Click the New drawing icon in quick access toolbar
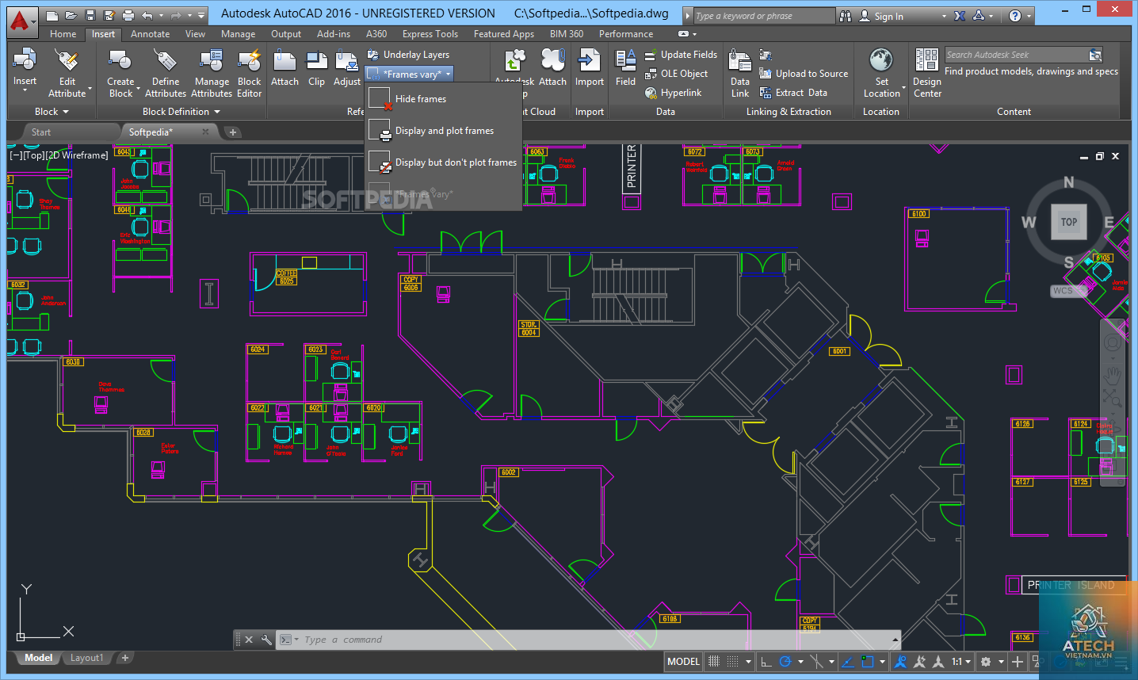1138x680 pixels. pos(52,16)
